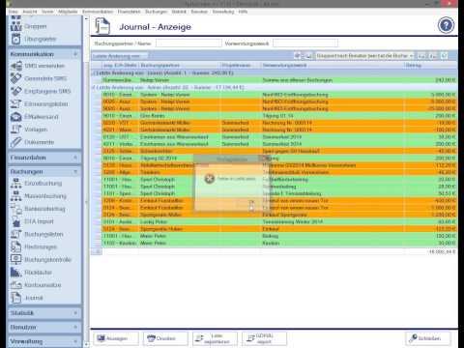Open the Hilfe menu
464x348 pixels.
coord(243,12)
